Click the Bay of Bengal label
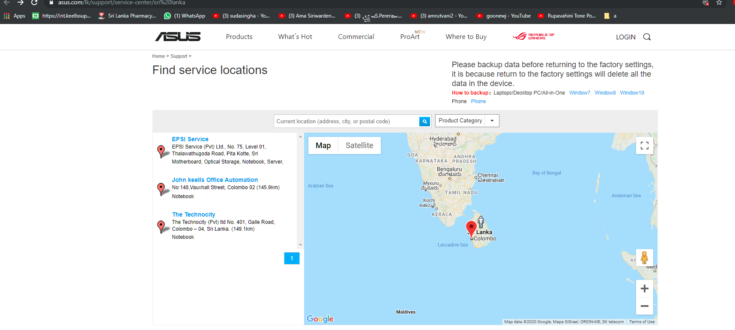The width and height of the screenshot is (735, 330). 547,173
